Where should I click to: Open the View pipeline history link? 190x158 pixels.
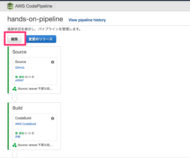[87, 20]
